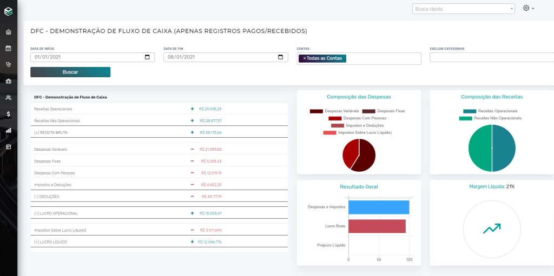
Task: Open the dollar sign financial icon
Action: pos(9,114)
